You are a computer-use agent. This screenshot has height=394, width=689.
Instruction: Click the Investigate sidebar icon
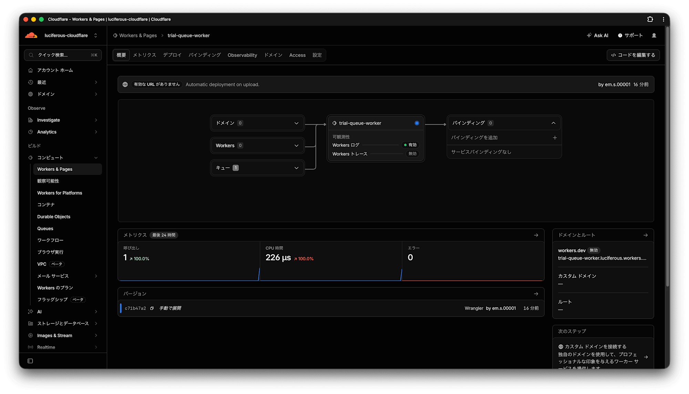tap(31, 120)
